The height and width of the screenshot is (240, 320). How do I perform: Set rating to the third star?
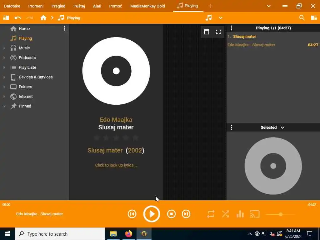pyautogui.click(x=116, y=138)
